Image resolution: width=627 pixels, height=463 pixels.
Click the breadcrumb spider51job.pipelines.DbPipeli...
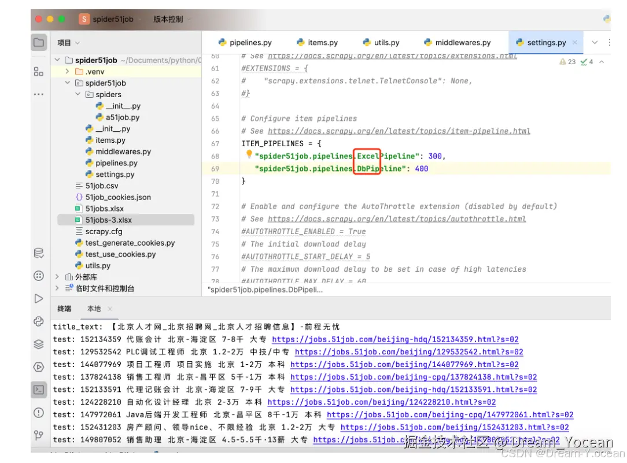coord(265,290)
